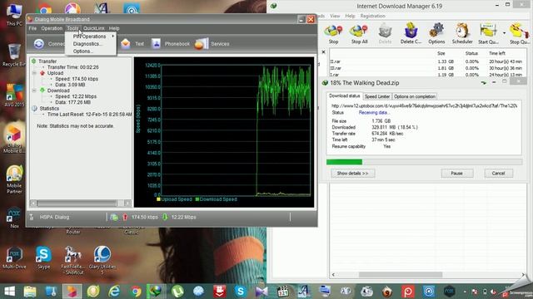Click the Delete icon in IDM toolbar
The height and width of the screenshot is (299, 533).
tap(385, 34)
